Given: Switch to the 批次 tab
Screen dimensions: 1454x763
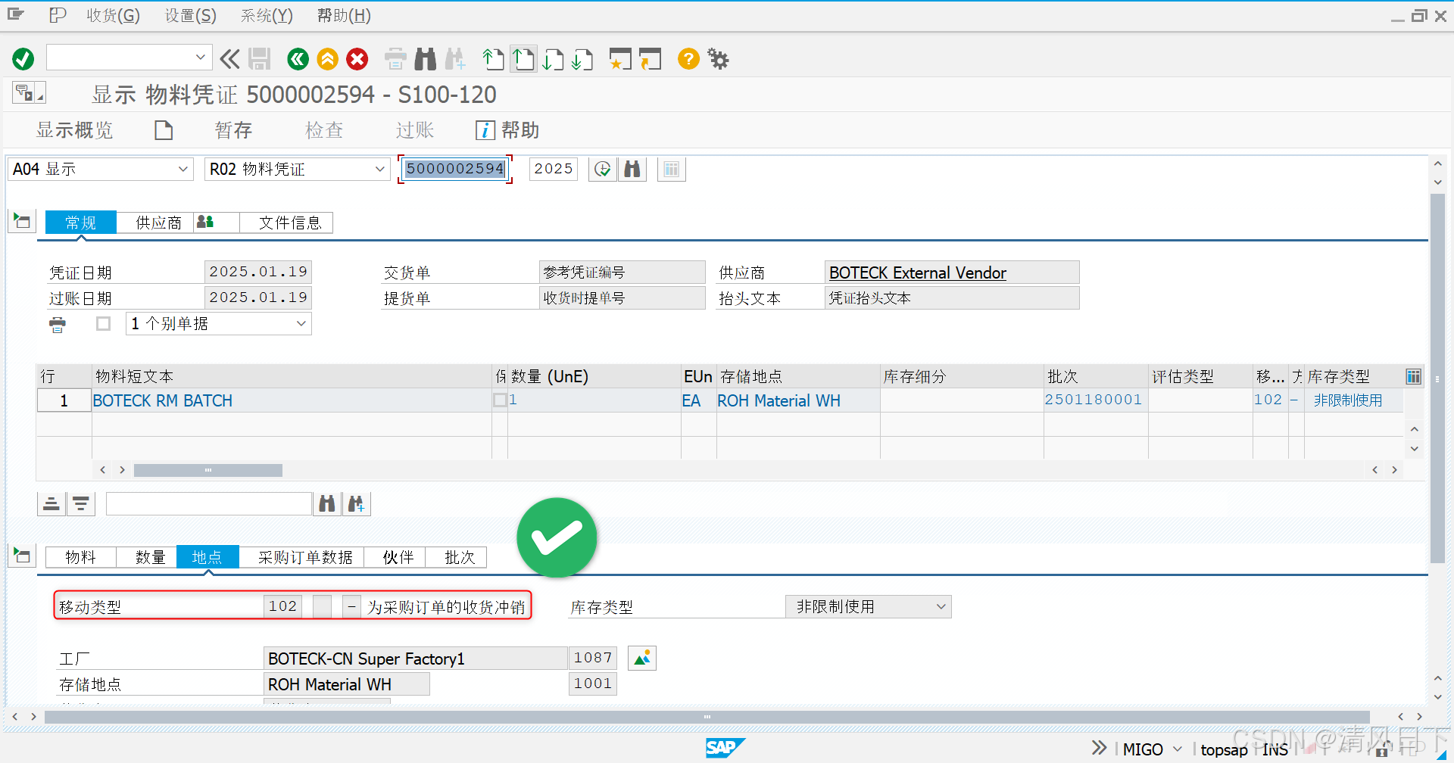Looking at the screenshot, I should tap(457, 558).
